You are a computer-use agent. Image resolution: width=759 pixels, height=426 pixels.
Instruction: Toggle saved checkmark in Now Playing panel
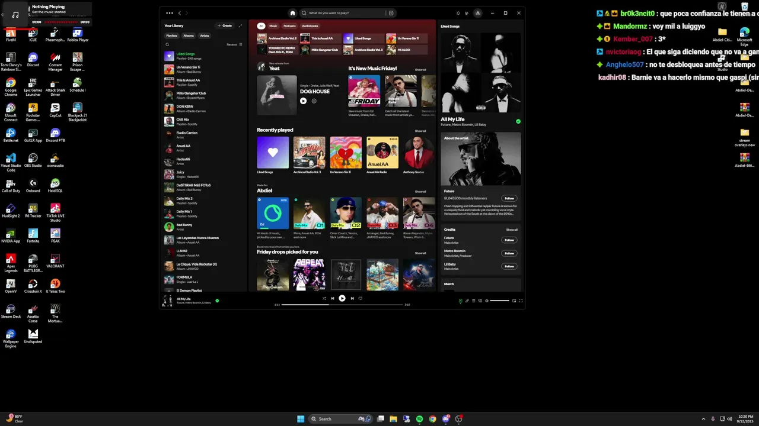(x=518, y=121)
